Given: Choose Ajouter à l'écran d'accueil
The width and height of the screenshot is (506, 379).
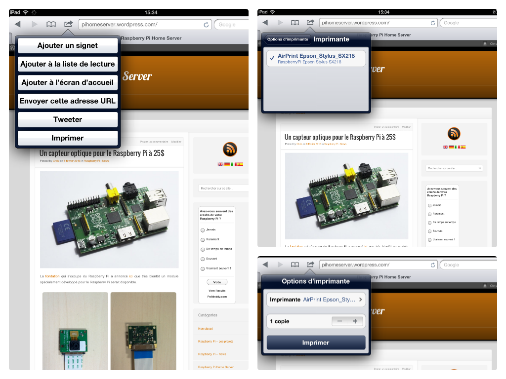Looking at the screenshot, I should click(x=67, y=82).
